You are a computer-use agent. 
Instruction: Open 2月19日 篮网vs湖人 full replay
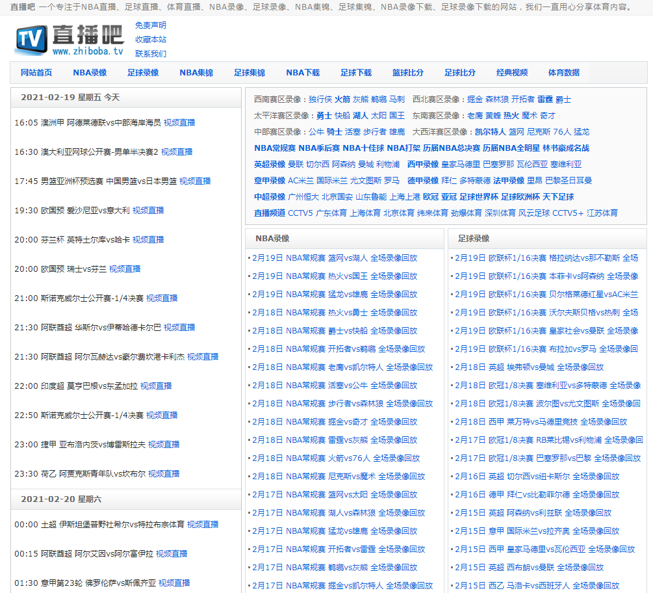pos(335,258)
